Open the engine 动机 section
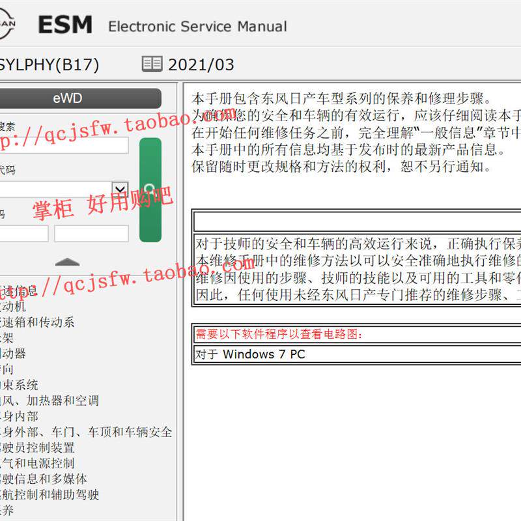The height and width of the screenshot is (521, 521). [x=12, y=306]
